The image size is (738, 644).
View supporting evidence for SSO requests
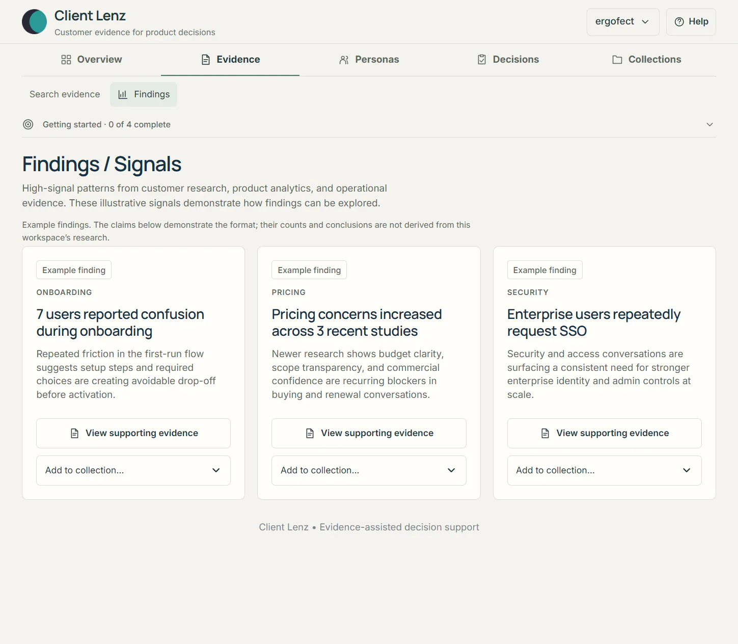click(604, 433)
